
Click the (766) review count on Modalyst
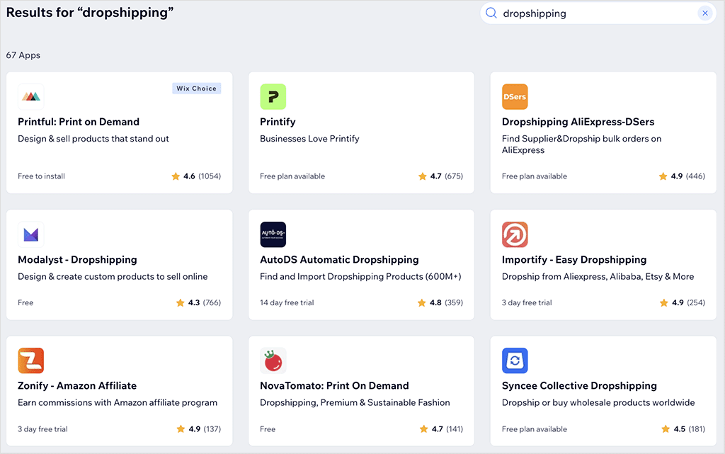[212, 303]
